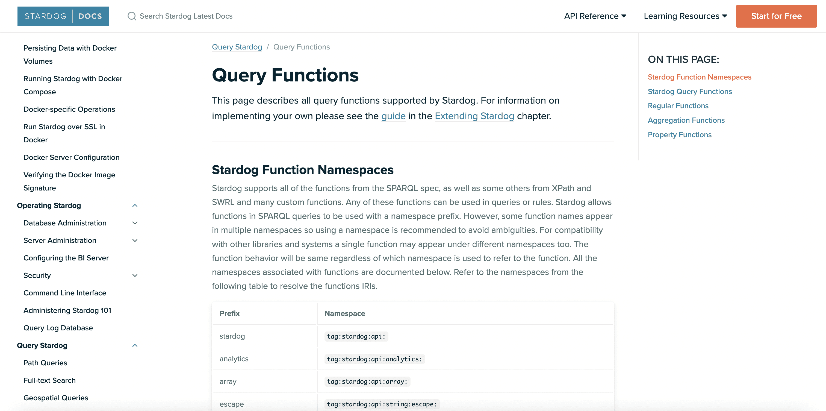826x411 pixels.
Task: Expand the Server Administration chevron
Action: point(135,241)
